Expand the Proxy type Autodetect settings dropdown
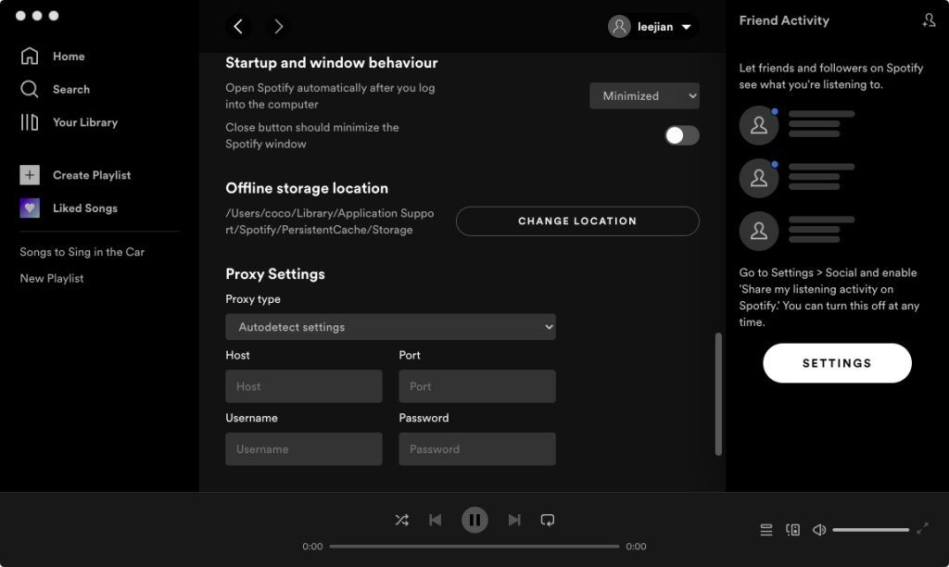 [390, 327]
